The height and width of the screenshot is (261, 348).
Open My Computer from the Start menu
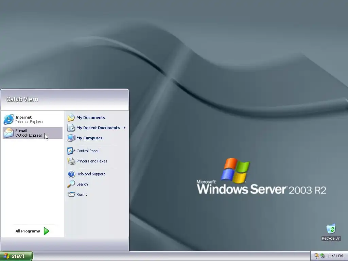tap(97, 138)
